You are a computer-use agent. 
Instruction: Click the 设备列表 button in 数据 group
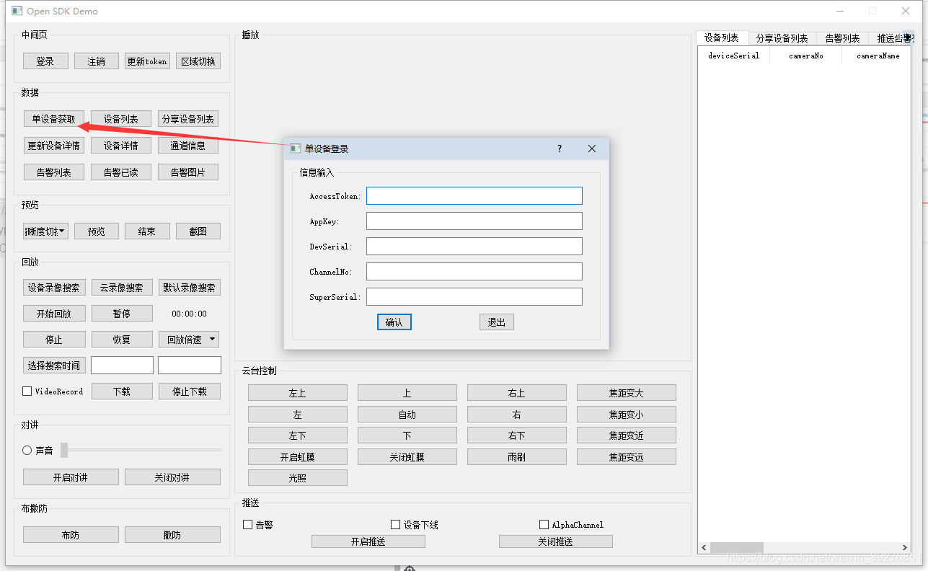121,119
